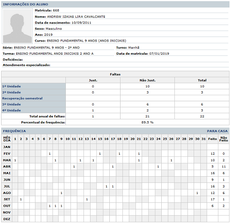Viewport: 231px width, 224px height.
Task: Select the Curso value ENSINO FUNDAMENTAL 9 ANOS
Action: point(86,40)
